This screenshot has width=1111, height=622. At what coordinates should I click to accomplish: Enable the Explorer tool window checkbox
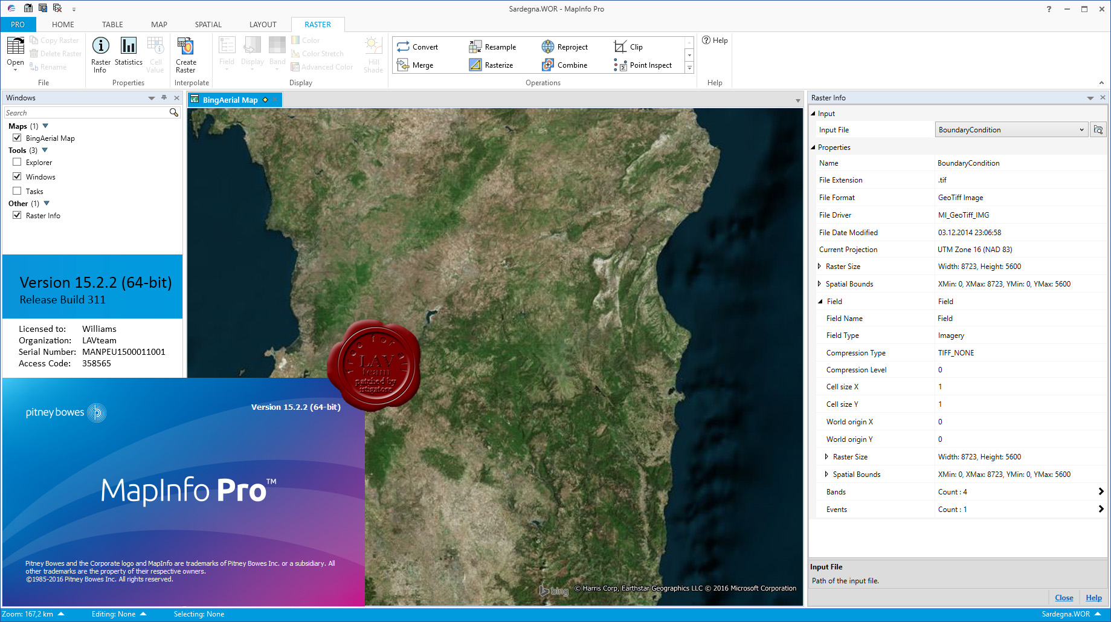[17, 162]
